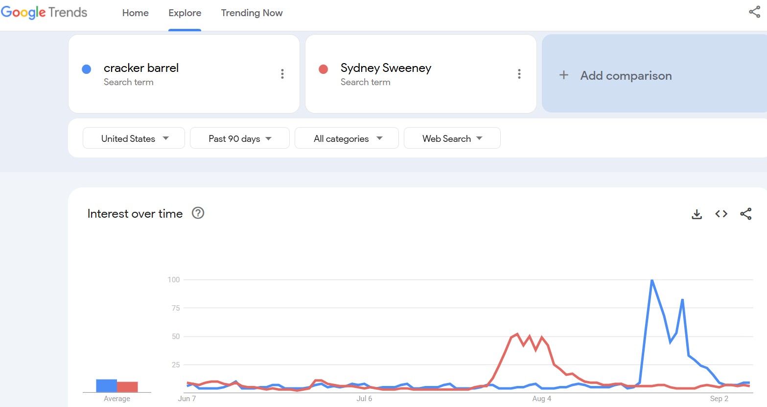Viewport: 767px width, 407px height.
Task: Click the blue peak at 100 on chart
Action: (x=652, y=280)
